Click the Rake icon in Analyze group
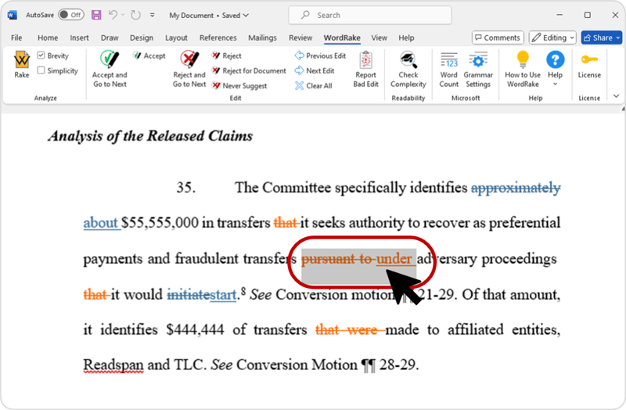The height and width of the screenshot is (410, 626). [22, 63]
